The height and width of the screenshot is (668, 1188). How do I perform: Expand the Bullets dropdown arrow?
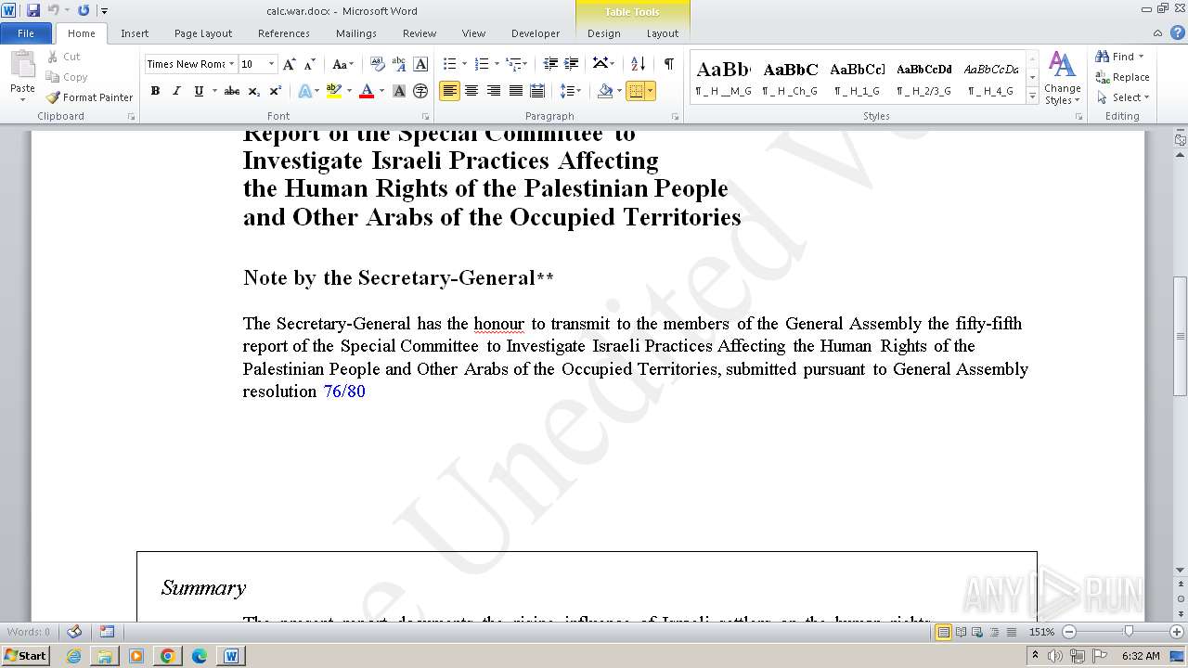pyautogui.click(x=464, y=64)
